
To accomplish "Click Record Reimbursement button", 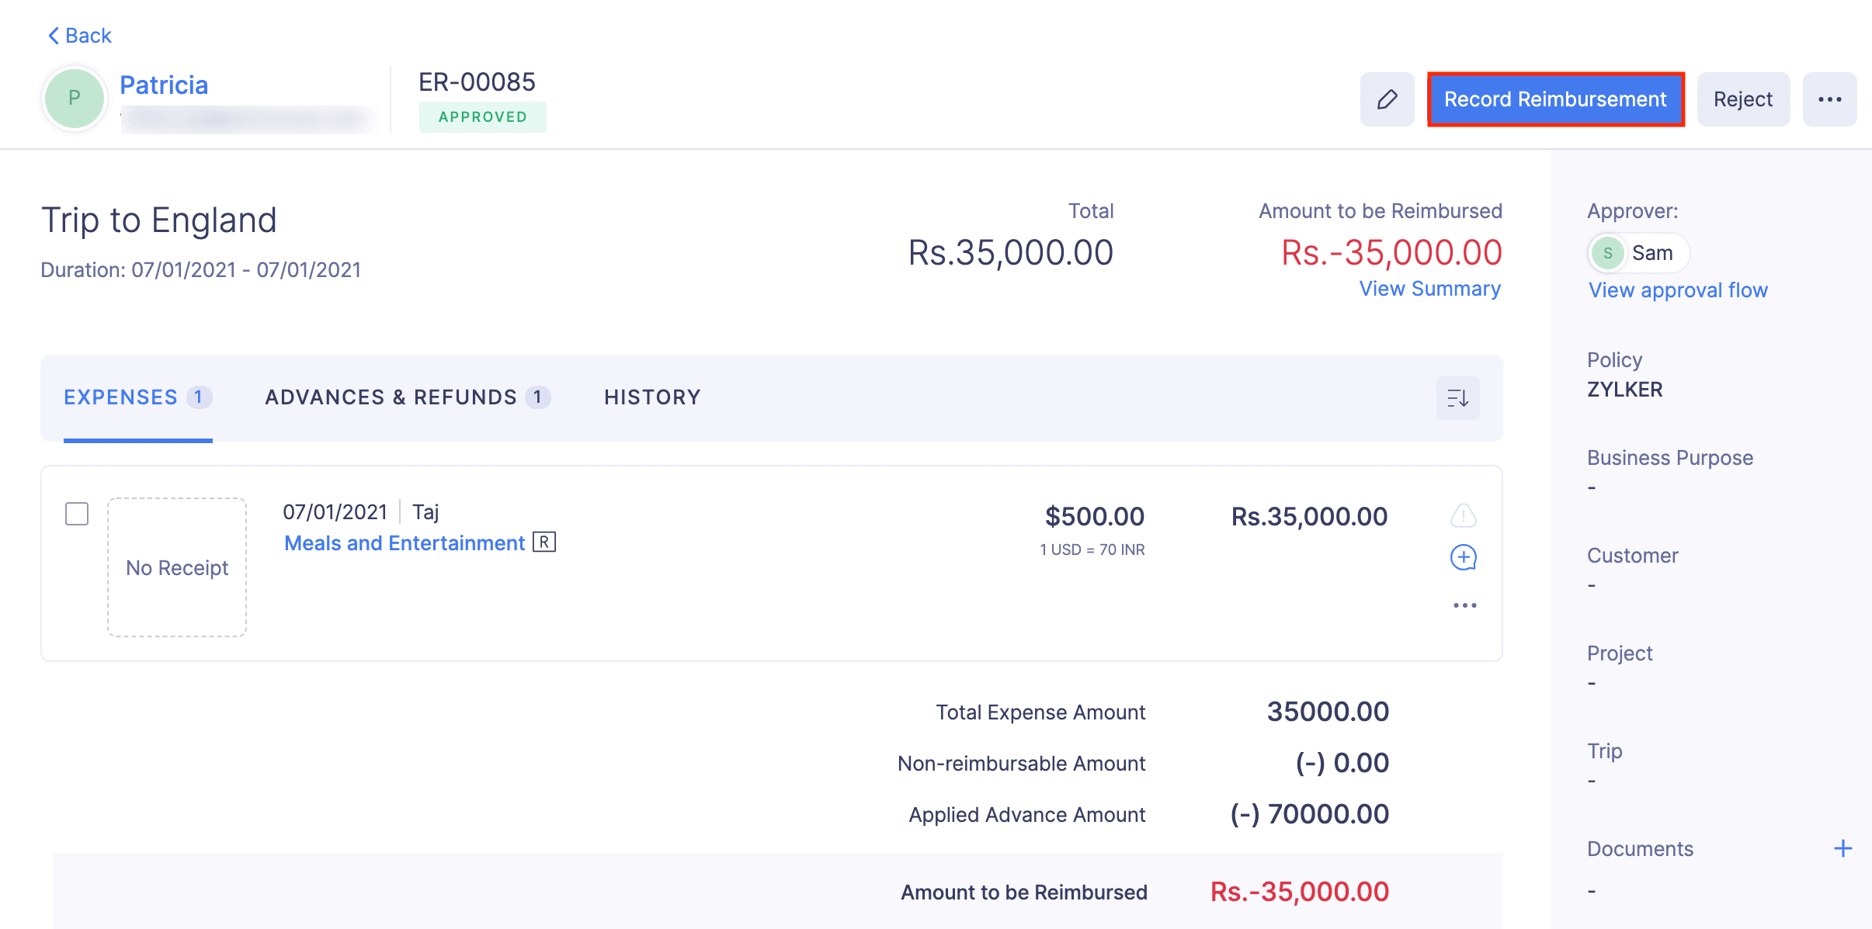I will pyautogui.click(x=1555, y=99).
